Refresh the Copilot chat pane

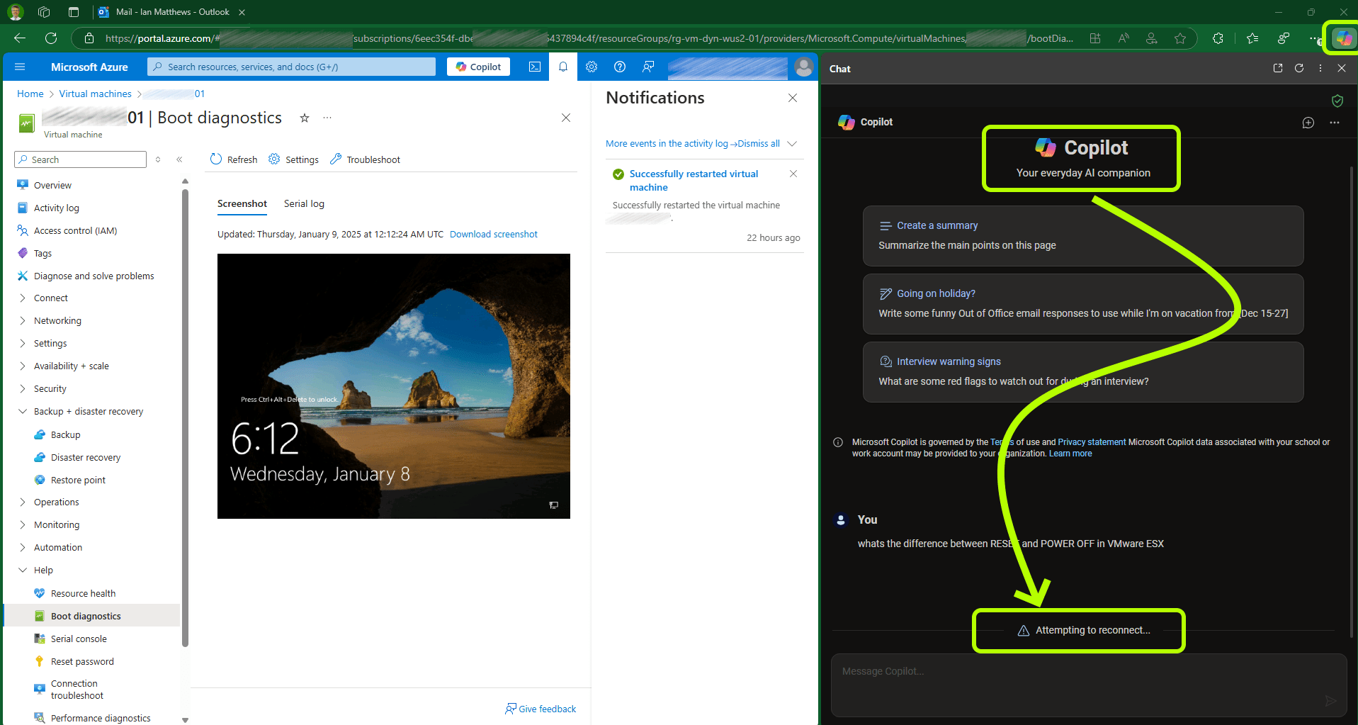coord(1299,68)
